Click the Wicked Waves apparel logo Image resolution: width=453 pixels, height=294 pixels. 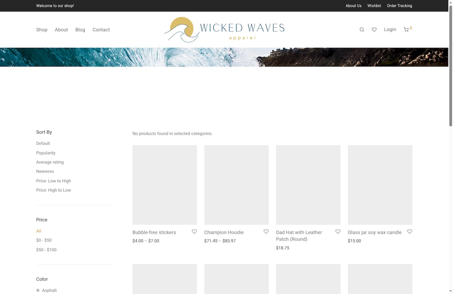tap(224, 29)
